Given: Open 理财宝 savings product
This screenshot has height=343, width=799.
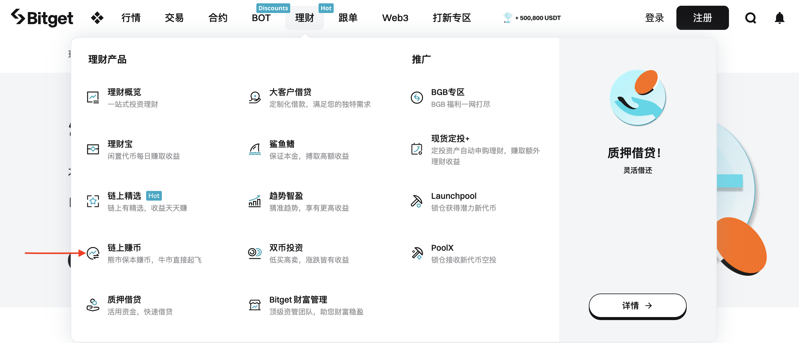Looking at the screenshot, I should click(134, 149).
